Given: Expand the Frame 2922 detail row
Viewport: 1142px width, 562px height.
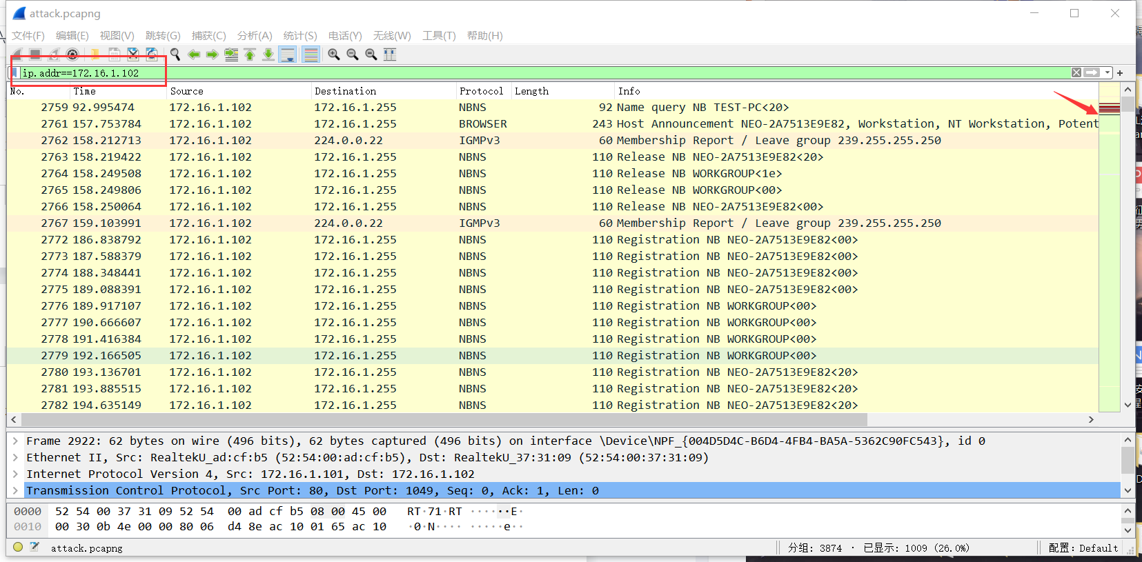Looking at the screenshot, I should pos(15,441).
